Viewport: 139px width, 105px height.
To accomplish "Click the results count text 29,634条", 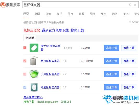I will click(x=49, y=22).
